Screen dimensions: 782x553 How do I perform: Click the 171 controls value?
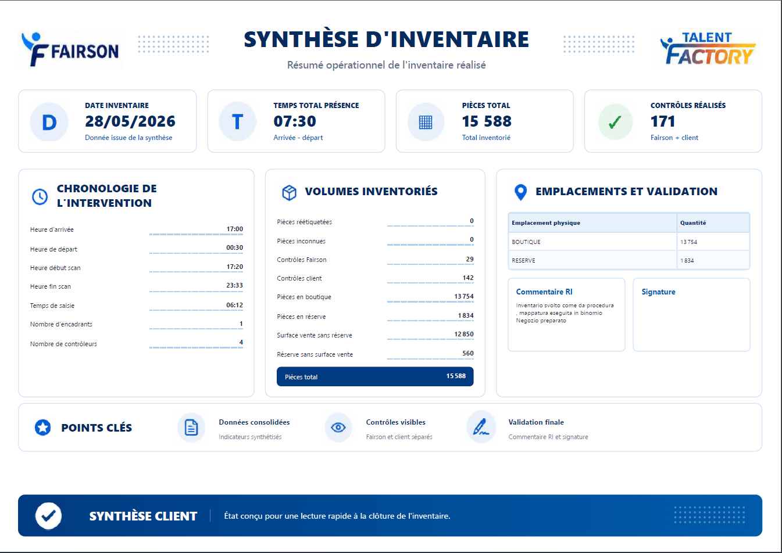[x=663, y=121]
